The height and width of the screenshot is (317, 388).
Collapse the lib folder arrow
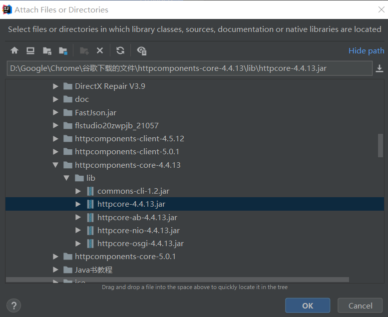(x=66, y=178)
